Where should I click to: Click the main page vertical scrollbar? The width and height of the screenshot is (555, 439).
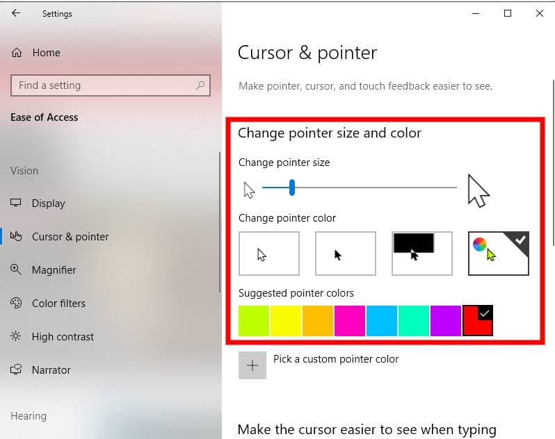point(553,163)
